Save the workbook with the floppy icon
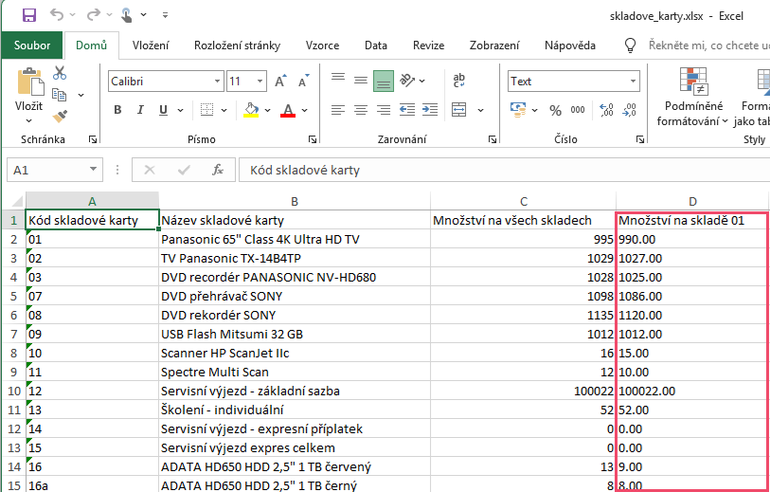Viewport: 770px width, 492px height. (x=29, y=15)
